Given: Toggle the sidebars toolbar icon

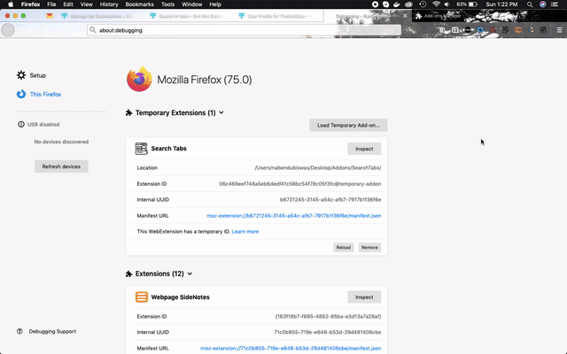Looking at the screenshot, I should pyautogui.click(x=454, y=30).
